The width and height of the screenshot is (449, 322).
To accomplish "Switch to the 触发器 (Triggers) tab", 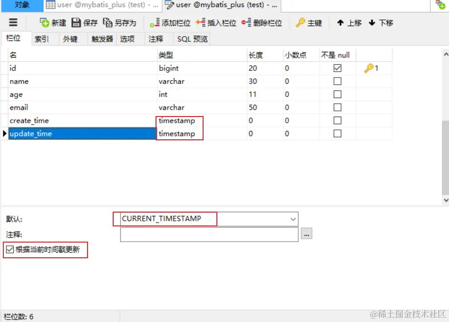I will pyautogui.click(x=102, y=39).
